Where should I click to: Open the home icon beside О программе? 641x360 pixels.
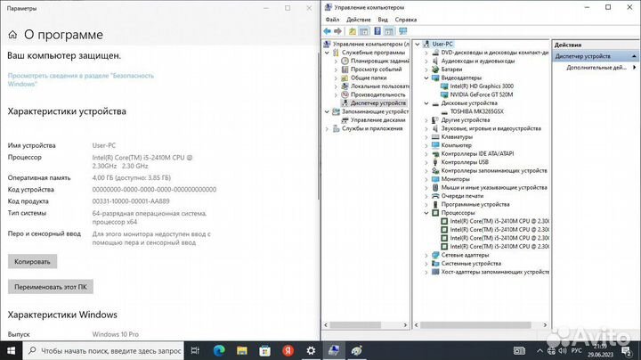(x=12, y=35)
